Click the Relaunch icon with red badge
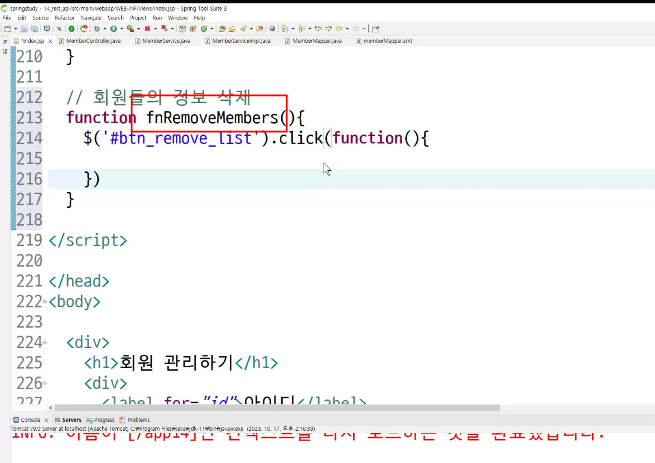This screenshot has width=655, height=463. point(84,29)
